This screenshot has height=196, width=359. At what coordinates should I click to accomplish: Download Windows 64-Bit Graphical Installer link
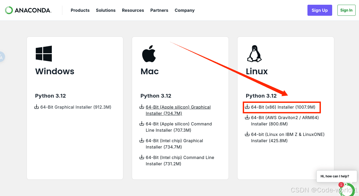[76, 107]
